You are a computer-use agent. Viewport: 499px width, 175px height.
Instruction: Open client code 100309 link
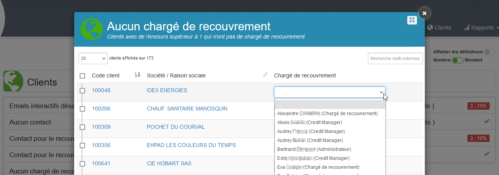(101, 127)
